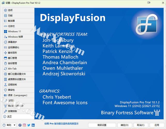Open the Windows 锁屏 lock screen section
Viewport: 166px width, 129px height.
pos(18,37)
